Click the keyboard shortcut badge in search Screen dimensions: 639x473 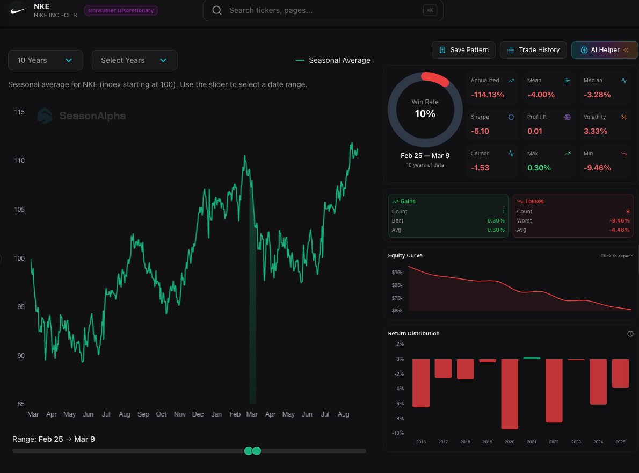click(x=430, y=10)
